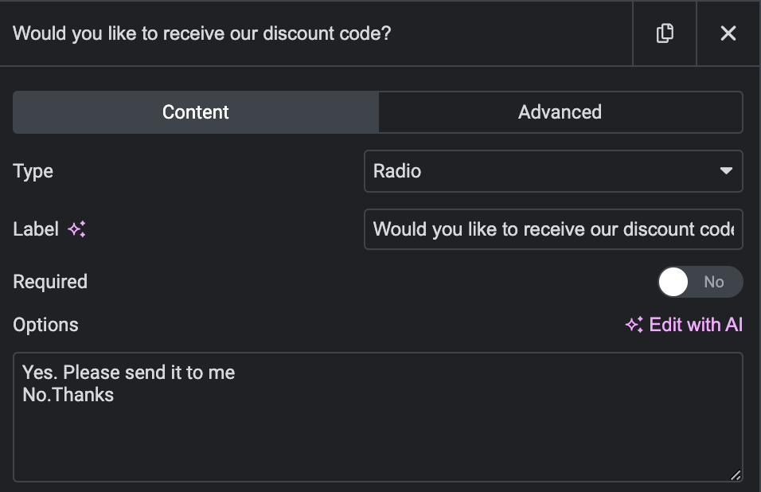Open the Type dropdown showing Radio

coord(553,171)
